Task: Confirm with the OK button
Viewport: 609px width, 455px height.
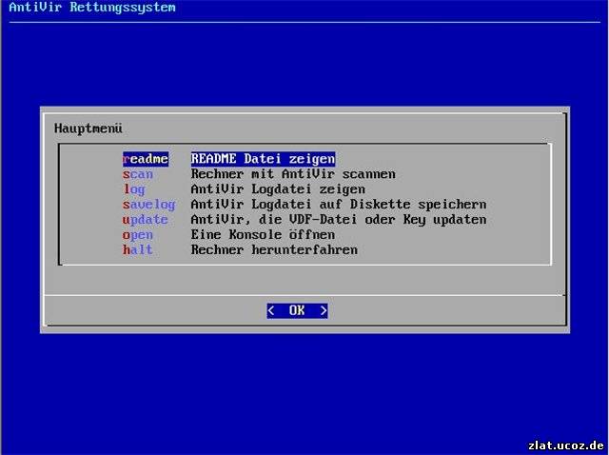Action: point(297,310)
